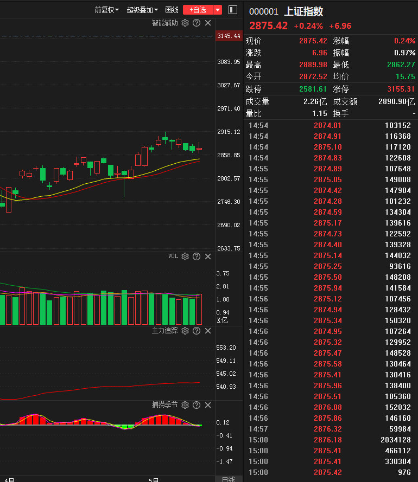Add stock via +自选 button
This screenshot has height=482, width=418.
coord(198,10)
